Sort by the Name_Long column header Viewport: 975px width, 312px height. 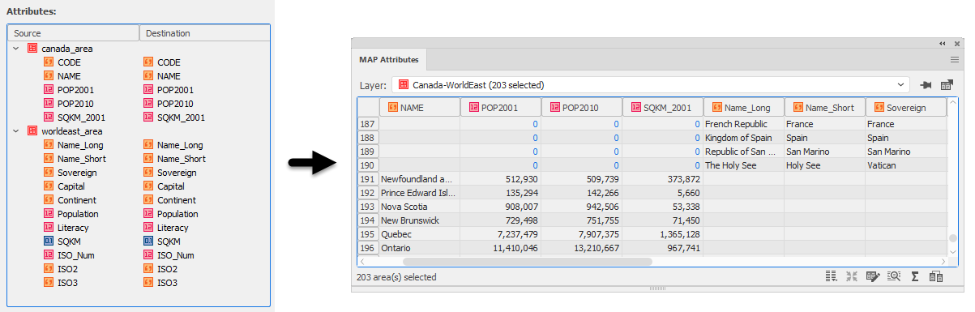(744, 107)
